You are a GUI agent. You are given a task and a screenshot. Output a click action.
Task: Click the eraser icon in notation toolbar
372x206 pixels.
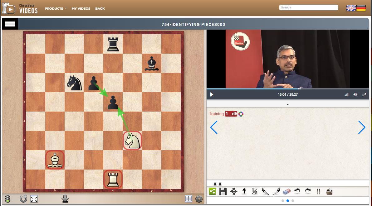pos(286,191)
